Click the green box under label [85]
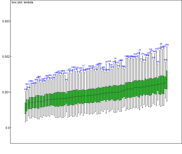Screen dimensions: 182x154 pyautogui.click(x=25, y=108)
